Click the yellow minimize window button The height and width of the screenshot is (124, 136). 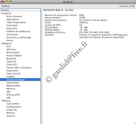point(7,2)
